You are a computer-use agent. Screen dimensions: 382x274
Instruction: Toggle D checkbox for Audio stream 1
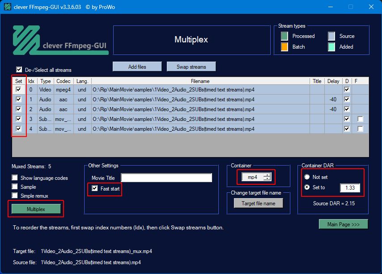coord(347,99)
